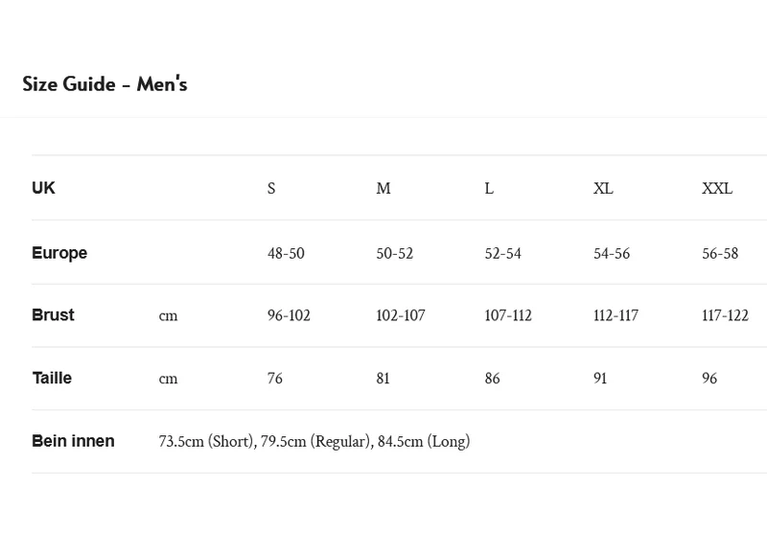Click the XXL size column header

click(x=717, y=188)
